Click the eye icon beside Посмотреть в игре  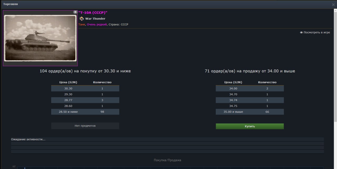pos(301,33)
